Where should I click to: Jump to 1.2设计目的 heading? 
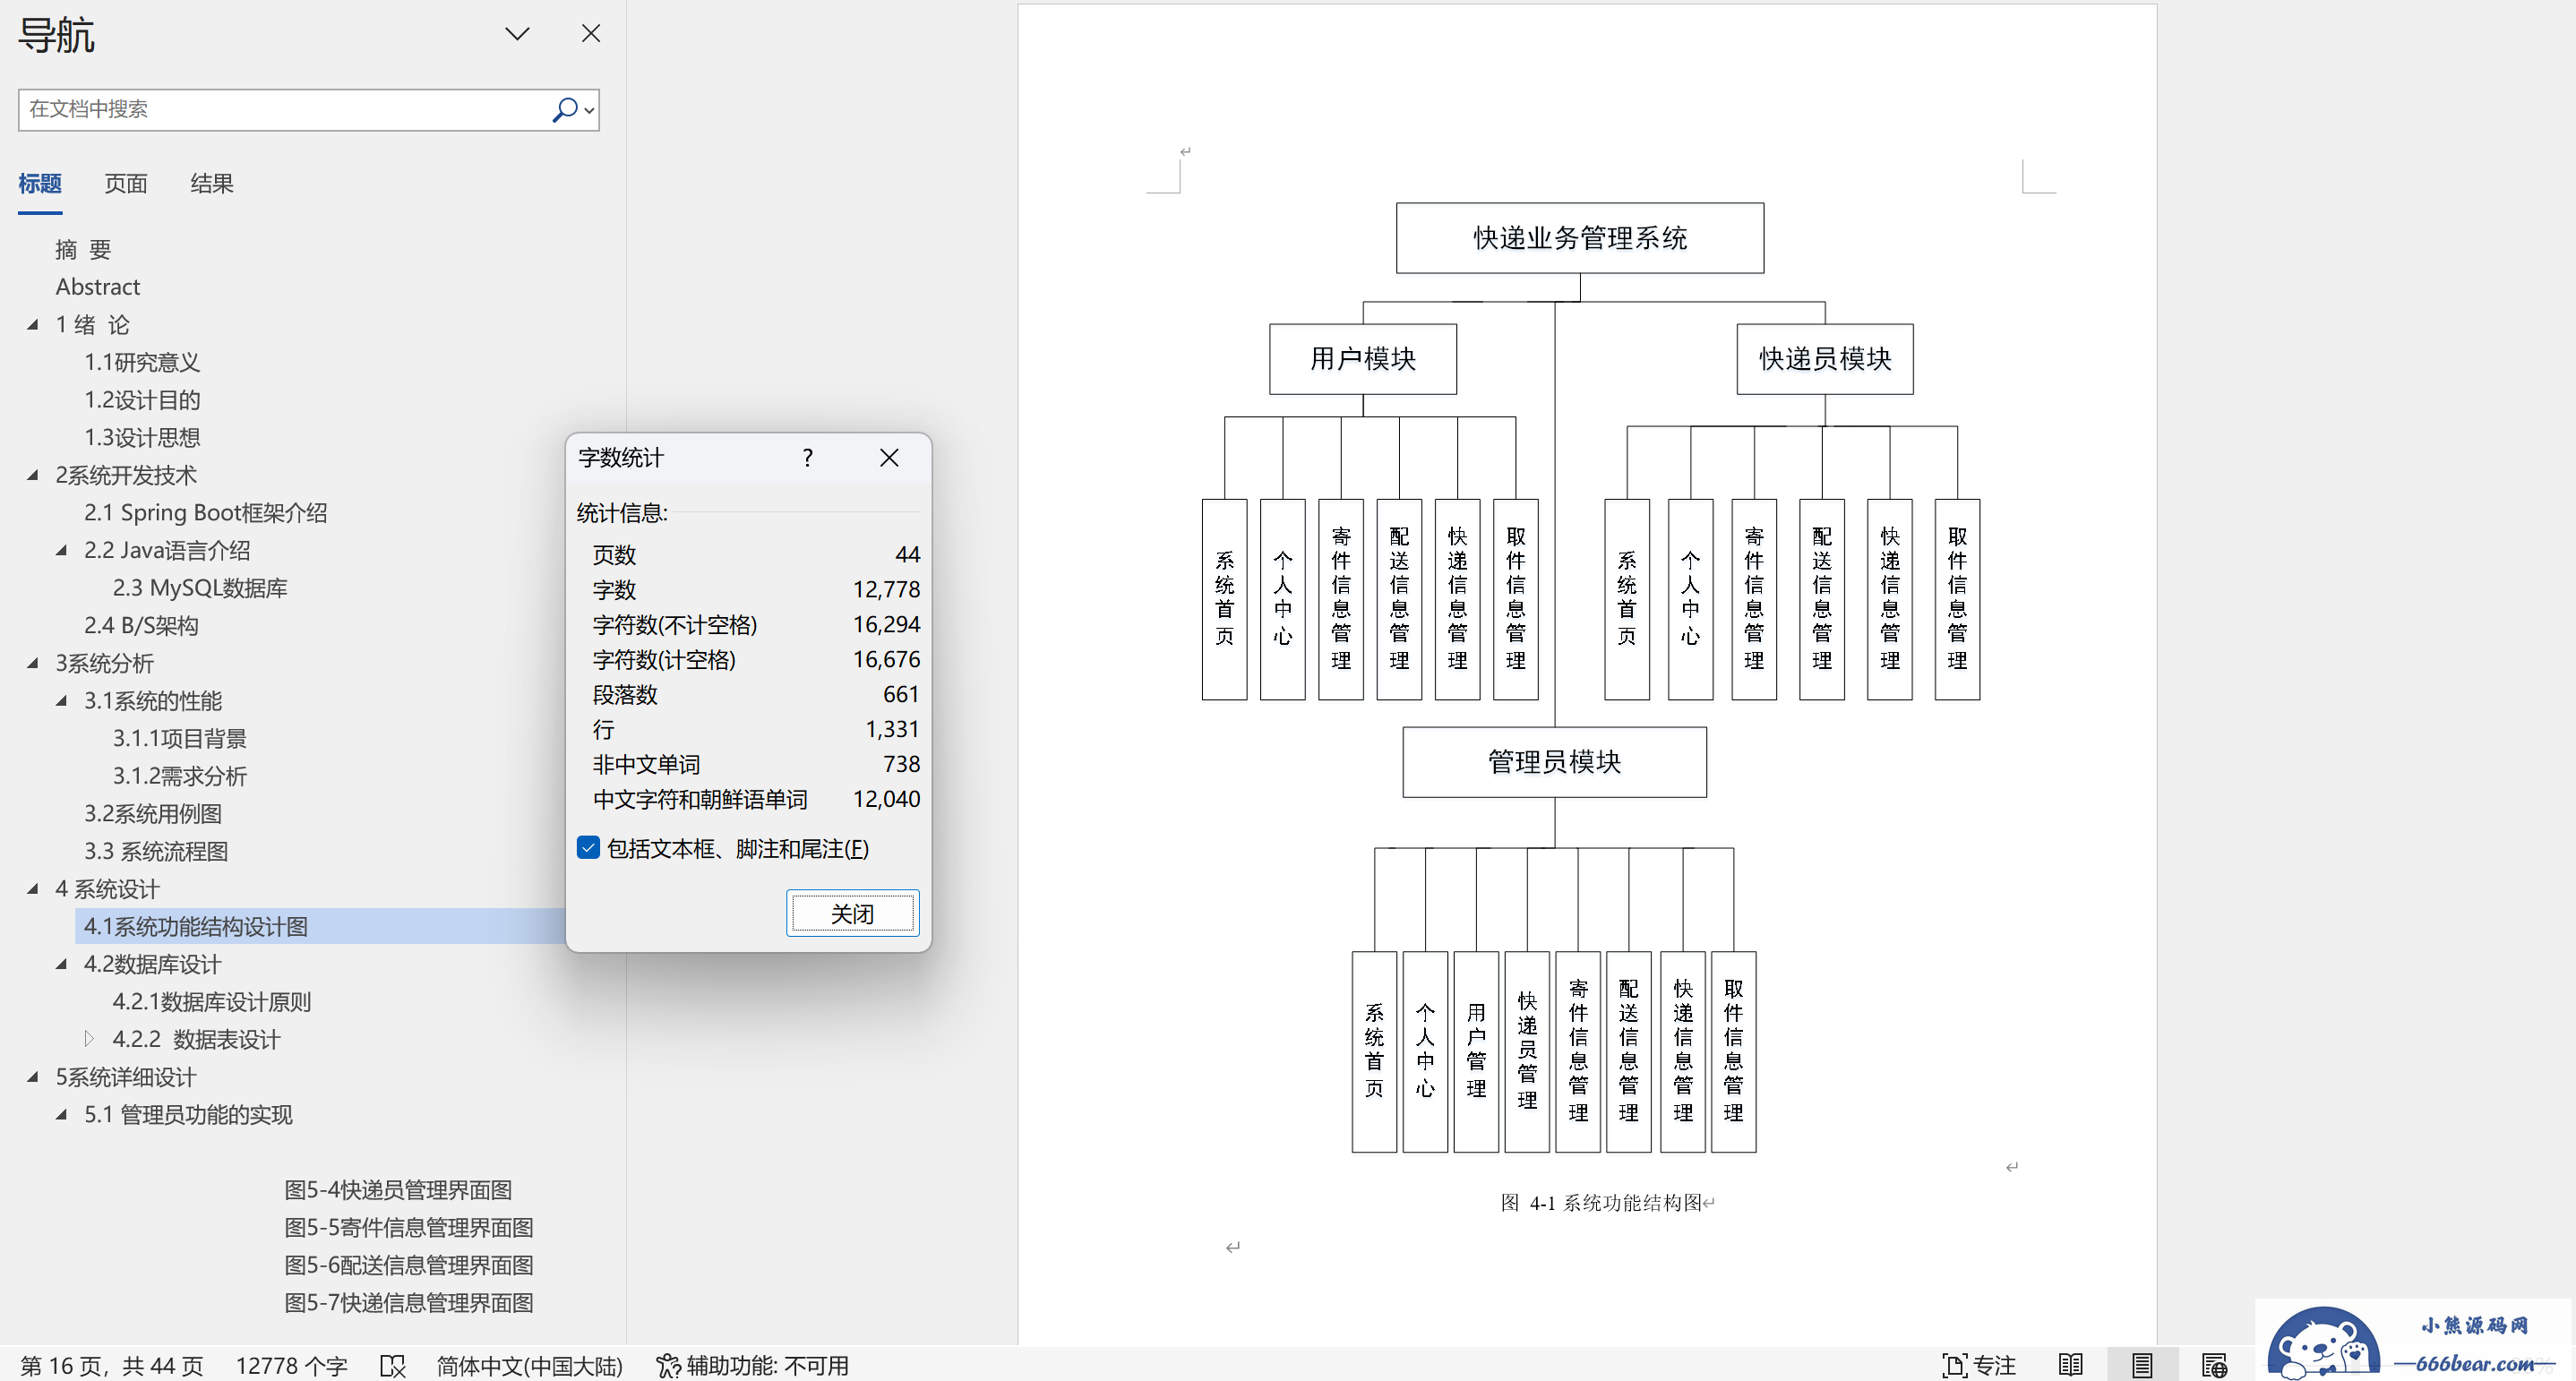(x=142, y=400)
